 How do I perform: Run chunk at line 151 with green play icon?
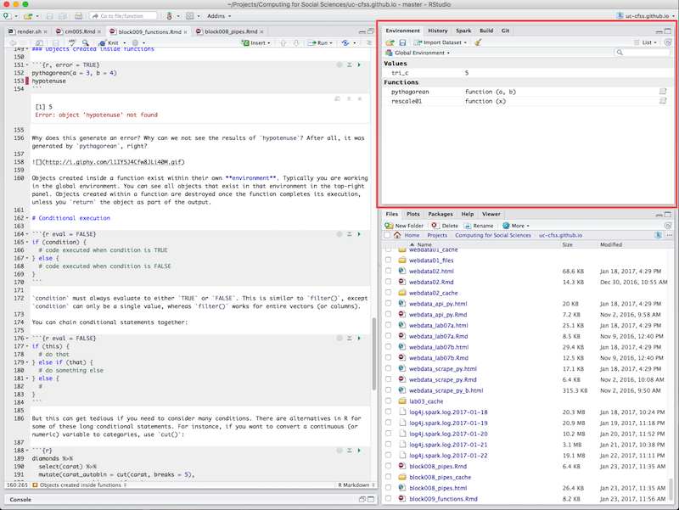click(359, 65)
